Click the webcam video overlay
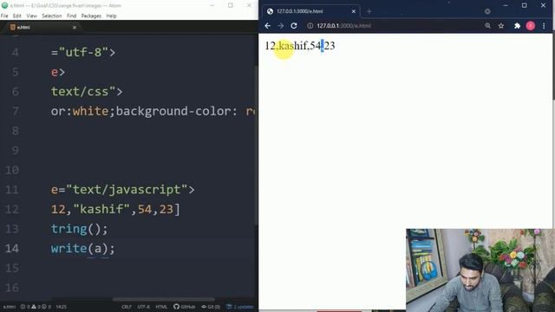Screen dimensions: 555x312 pos(480,270)
